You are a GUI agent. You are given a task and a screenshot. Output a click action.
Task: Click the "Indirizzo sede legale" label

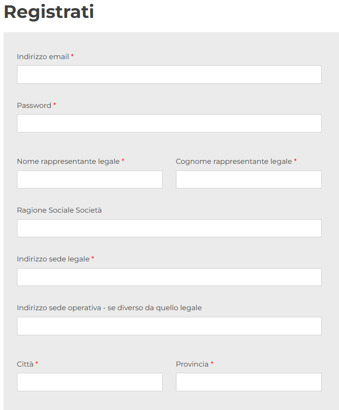coord(53,259)
